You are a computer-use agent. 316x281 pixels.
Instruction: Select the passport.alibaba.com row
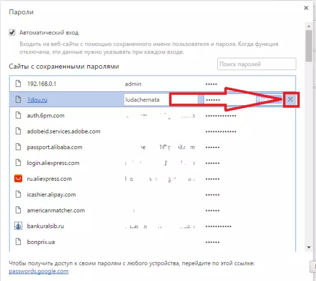(x=152, y=147)
